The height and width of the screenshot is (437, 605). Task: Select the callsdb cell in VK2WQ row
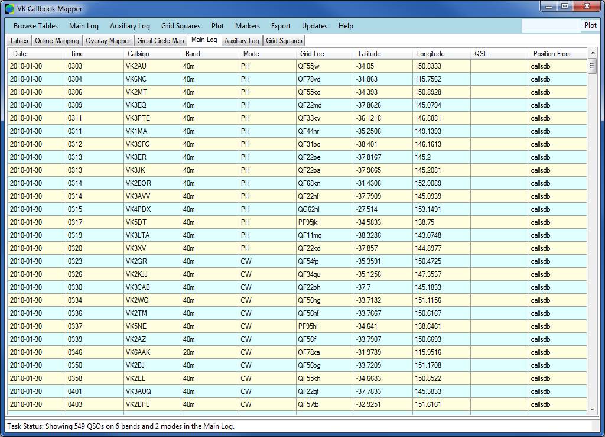tap(558, 300)
